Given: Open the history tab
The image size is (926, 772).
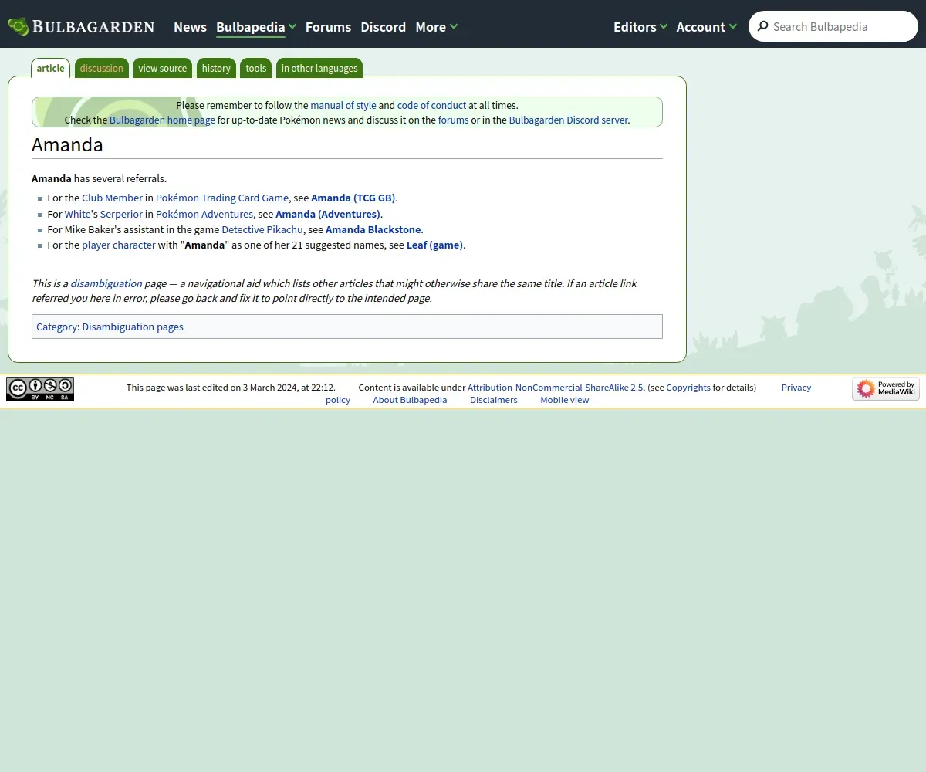Looking at the screenshot, I should [216, 68].
